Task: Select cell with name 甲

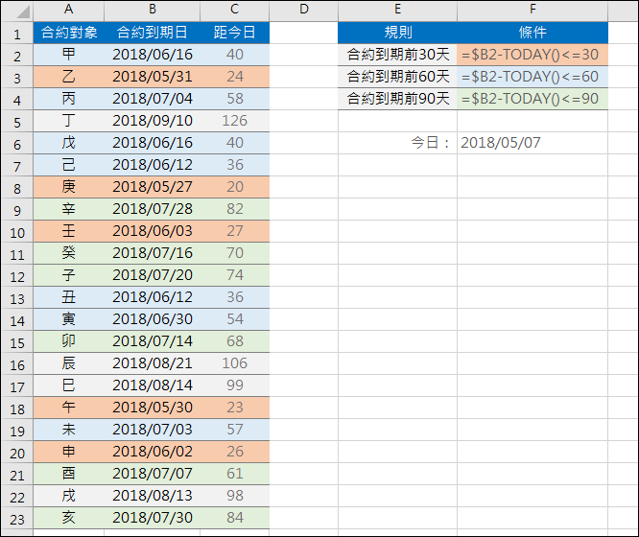Action: [x=68, y=55]
